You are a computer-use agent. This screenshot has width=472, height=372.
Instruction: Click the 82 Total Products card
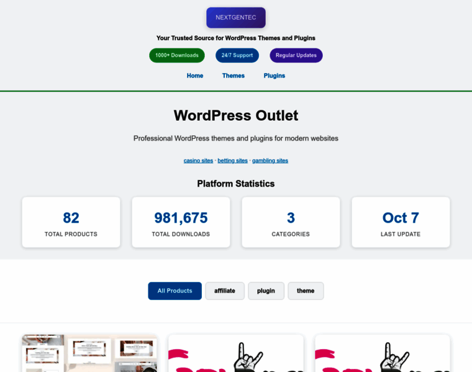(71, 223)
